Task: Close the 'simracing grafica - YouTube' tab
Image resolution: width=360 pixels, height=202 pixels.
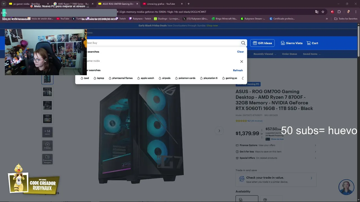Action: [x=182, y=4]
